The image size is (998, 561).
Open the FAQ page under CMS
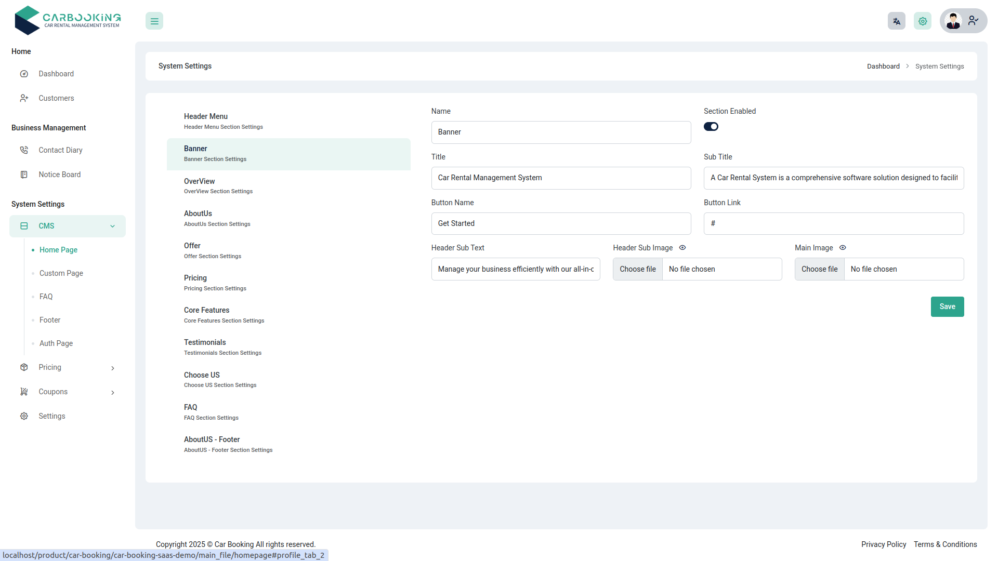click(x=46, y=297)
